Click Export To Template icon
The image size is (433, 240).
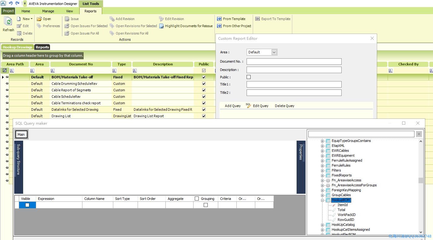pyautogui.click(x=258, y=19)
